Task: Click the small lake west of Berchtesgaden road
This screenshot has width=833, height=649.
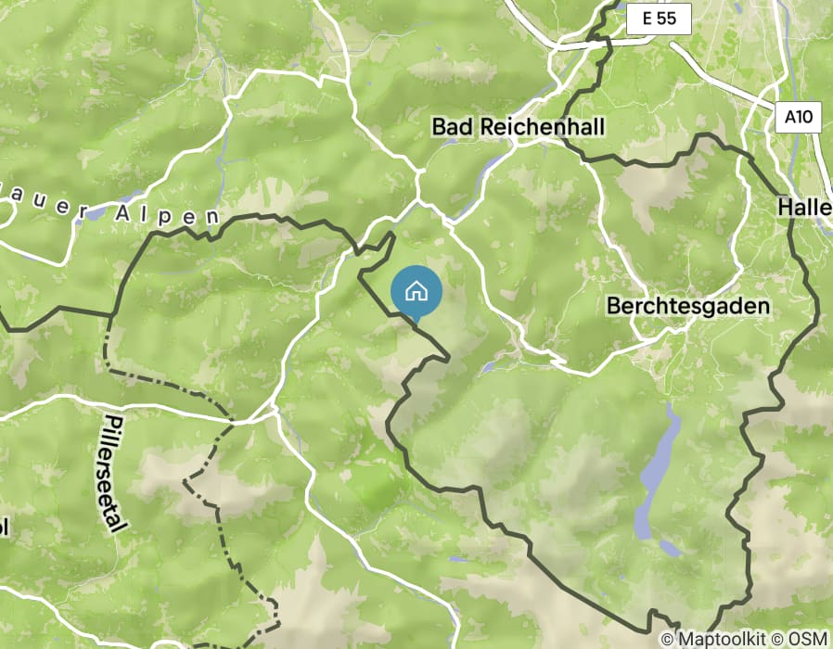Action: [x=489, y=366]
